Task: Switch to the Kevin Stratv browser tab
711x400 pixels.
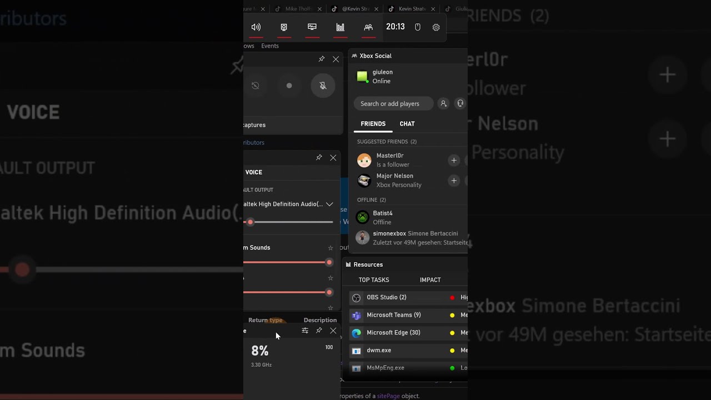Action: pos(412,9)
